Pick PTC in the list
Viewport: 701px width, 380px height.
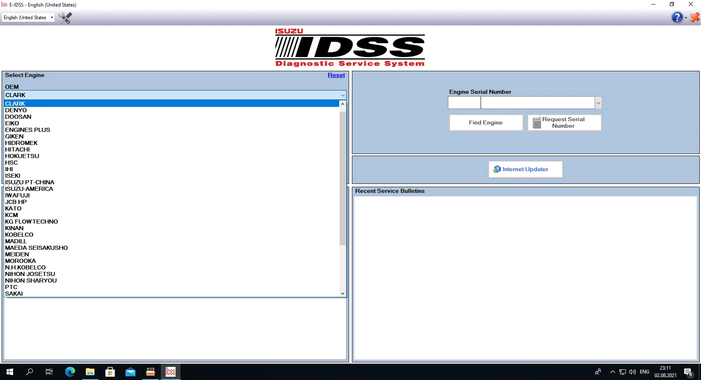click(x=172, y=287)
